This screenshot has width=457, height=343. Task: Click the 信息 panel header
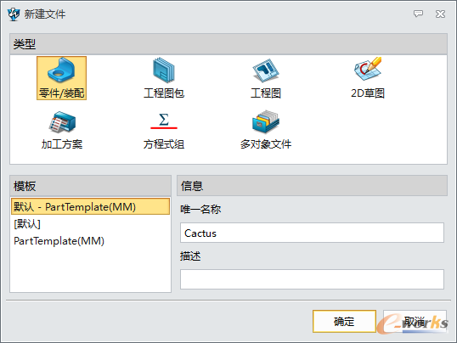(x=312, y=186)
